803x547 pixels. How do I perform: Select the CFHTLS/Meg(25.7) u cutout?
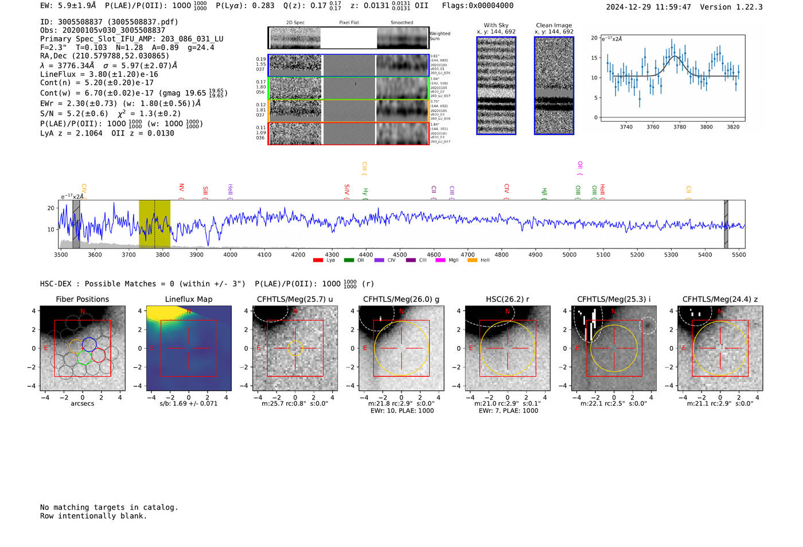pos(295,348)
